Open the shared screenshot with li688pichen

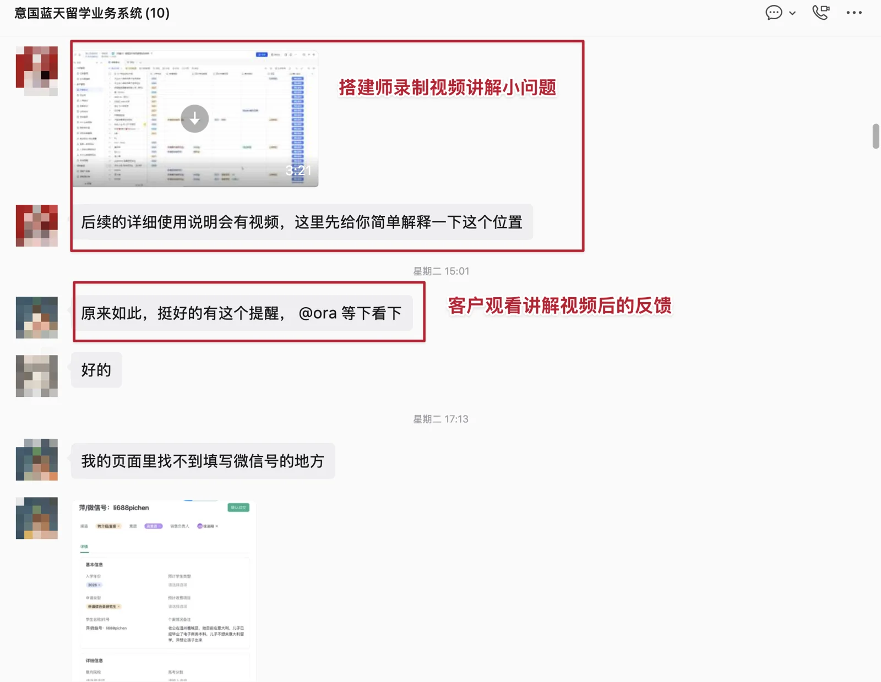[164, 591]
